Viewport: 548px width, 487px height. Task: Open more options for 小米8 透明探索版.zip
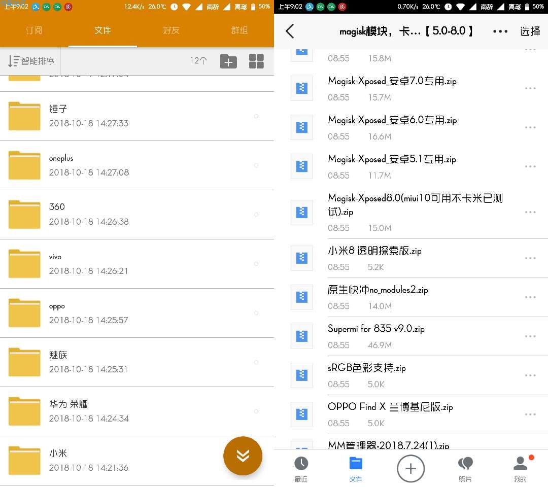tap(530, 258)
